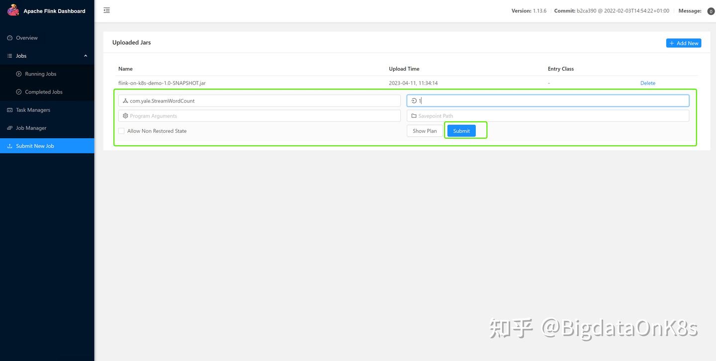Click the folder icon in Savepoint Path field
716x361 pixels.
[x=414, y=115]
